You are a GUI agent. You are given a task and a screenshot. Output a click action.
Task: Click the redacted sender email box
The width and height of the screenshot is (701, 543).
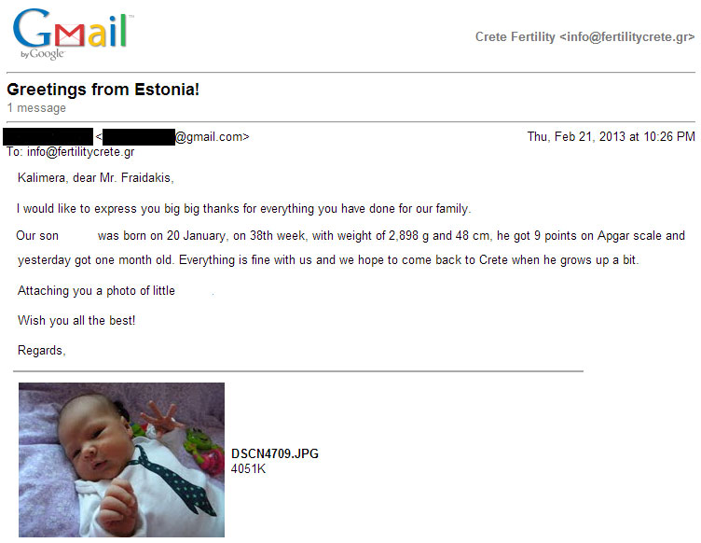click(x=139, y=137)
